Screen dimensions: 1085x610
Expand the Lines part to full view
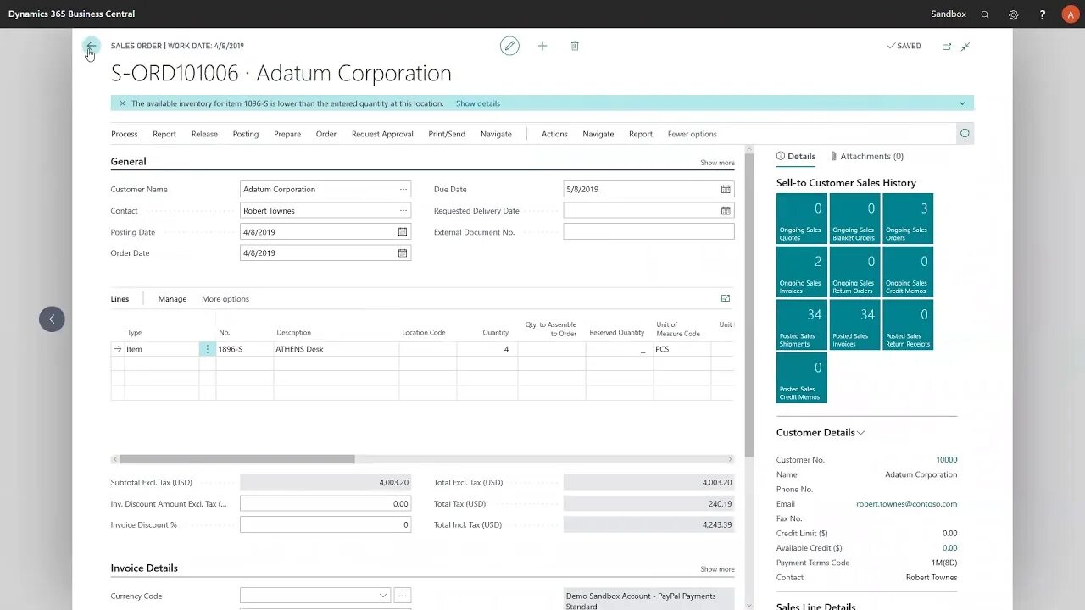726,299
